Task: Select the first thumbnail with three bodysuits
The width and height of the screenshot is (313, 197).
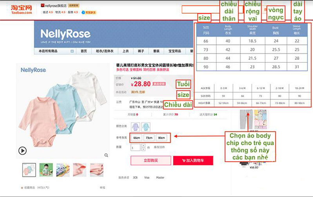Action: coord(29,170)
